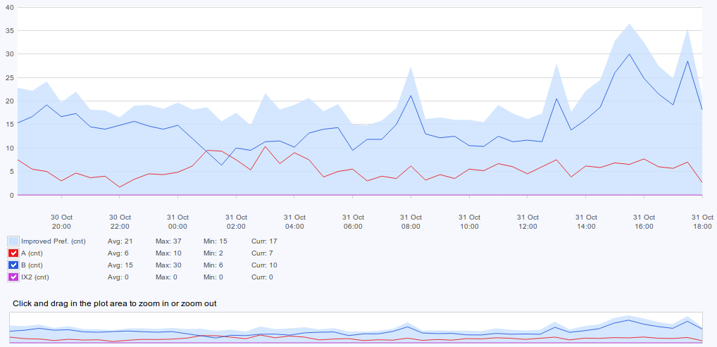Click the '31 Oct 00:00' axis label
This screenshot has height=347, width=717.
pyautogui.click(x=178, y=222)
